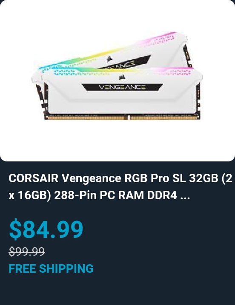Click the $84.99 sale price
235x305 pixels.
click(46, 229)
